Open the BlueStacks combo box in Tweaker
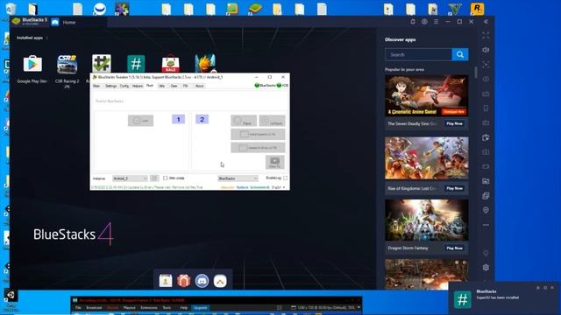This screenshot has height=315, width=561. (238, 178)
